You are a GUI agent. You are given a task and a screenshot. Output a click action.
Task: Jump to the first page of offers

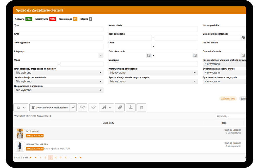click(x=31, y=158)
